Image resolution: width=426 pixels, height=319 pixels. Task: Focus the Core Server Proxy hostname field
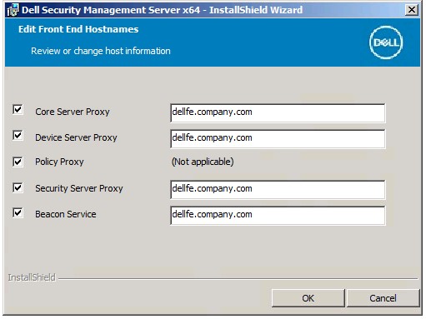278,113
